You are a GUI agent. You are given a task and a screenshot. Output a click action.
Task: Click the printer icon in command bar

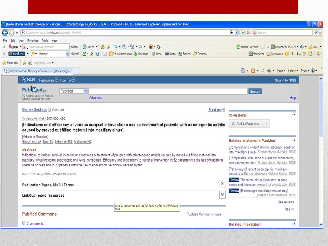pos(269,71)
